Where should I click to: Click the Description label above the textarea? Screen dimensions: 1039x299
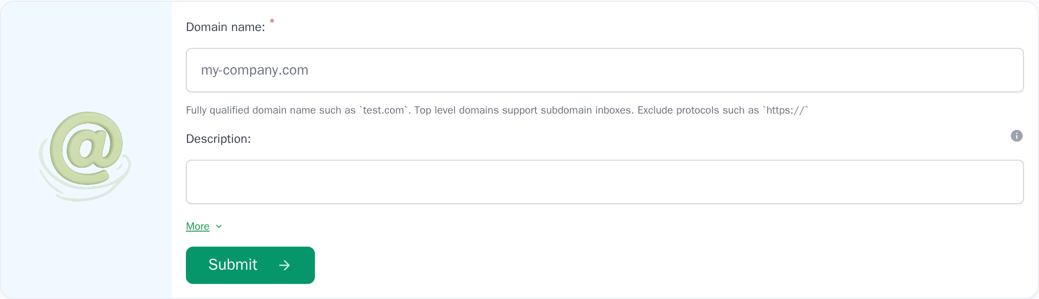click(x=218, y=138)
